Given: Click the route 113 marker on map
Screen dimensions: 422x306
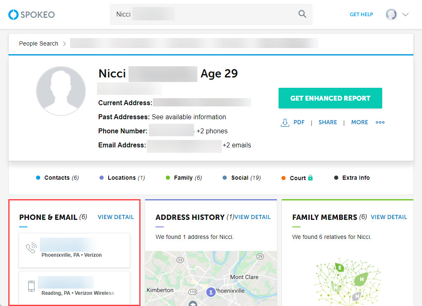Looking at the screenshot, I should pos(193,292).
